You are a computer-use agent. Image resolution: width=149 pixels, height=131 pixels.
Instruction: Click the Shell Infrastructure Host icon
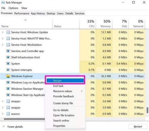point(8,57)
